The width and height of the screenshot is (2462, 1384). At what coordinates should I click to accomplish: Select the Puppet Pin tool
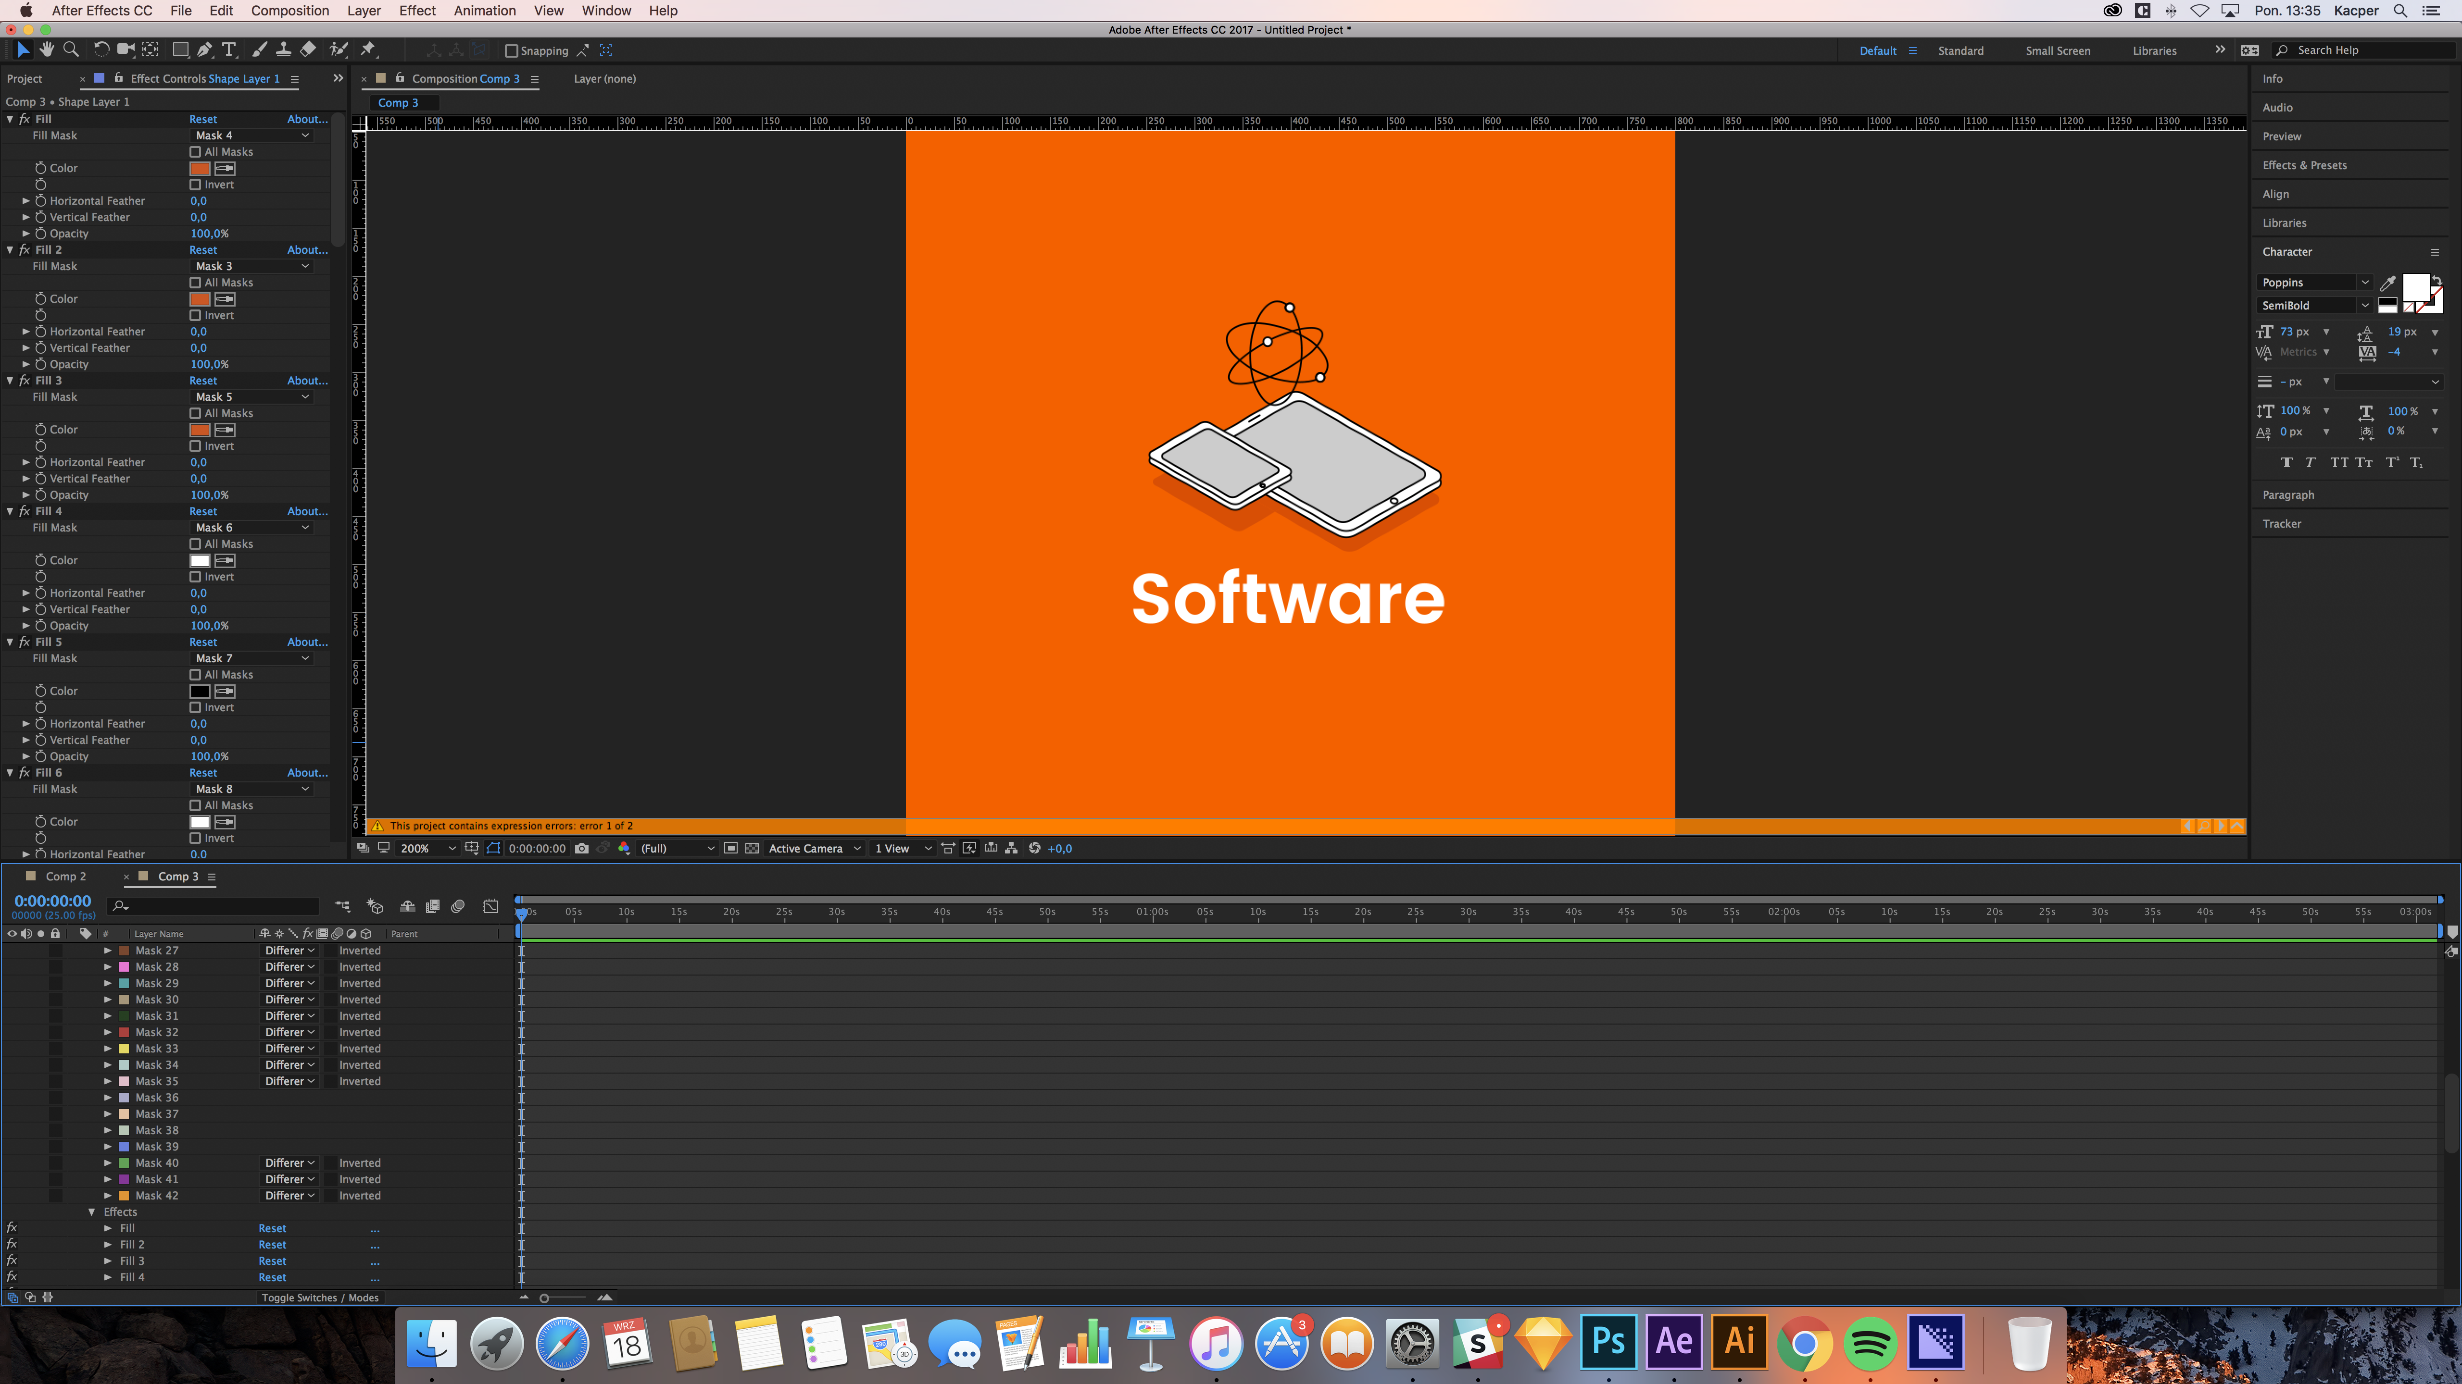coord(368,49)
